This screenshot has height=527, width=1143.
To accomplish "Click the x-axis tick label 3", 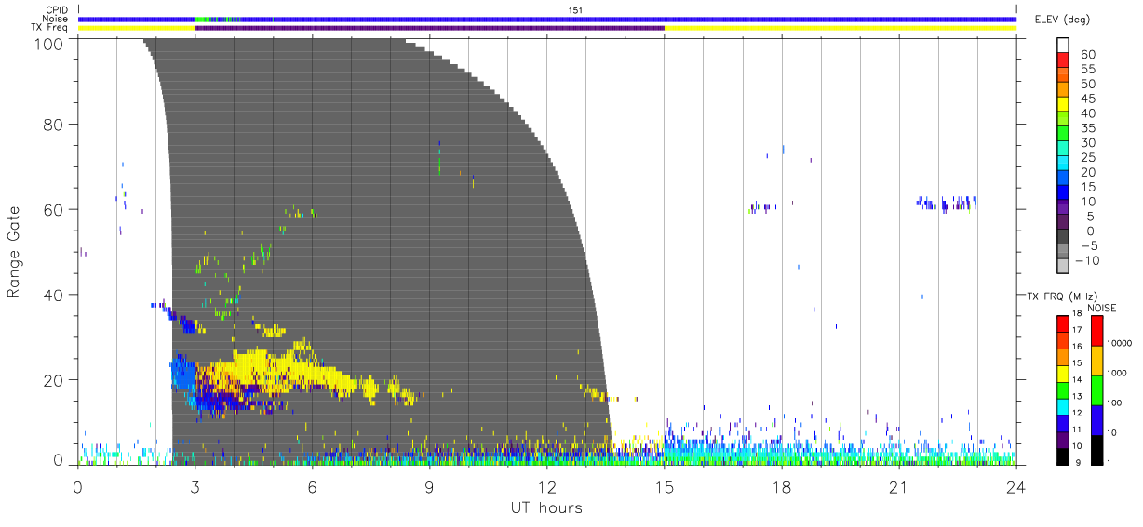I will pos(195,486).
